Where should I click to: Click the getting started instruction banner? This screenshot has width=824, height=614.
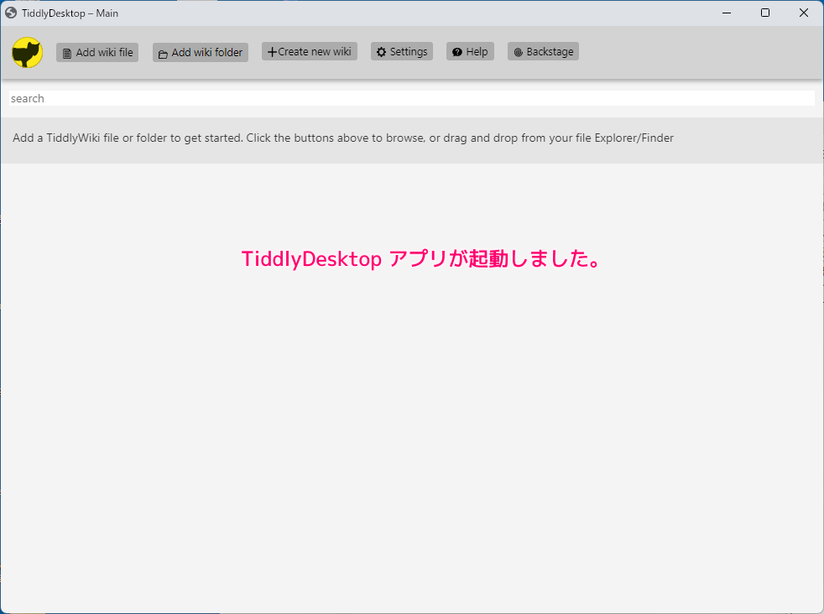(x=342, y=138)
